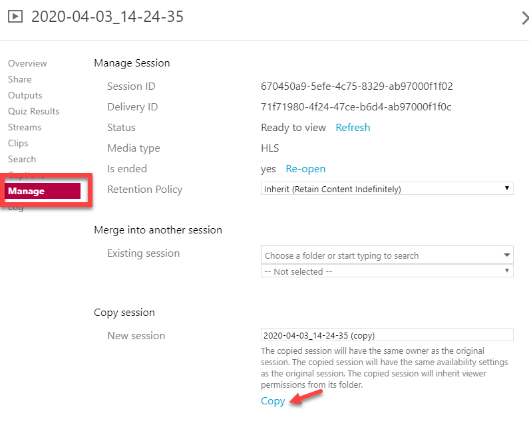The height and width of the screenshot is (429, 529).
Task: Click the Delivery ID value text
Action: (x=356, y=106)
